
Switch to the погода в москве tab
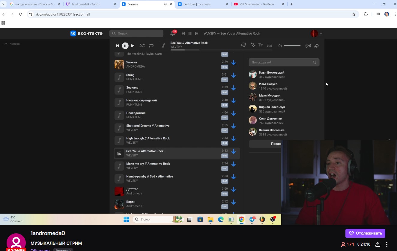[x=35, y=4]
